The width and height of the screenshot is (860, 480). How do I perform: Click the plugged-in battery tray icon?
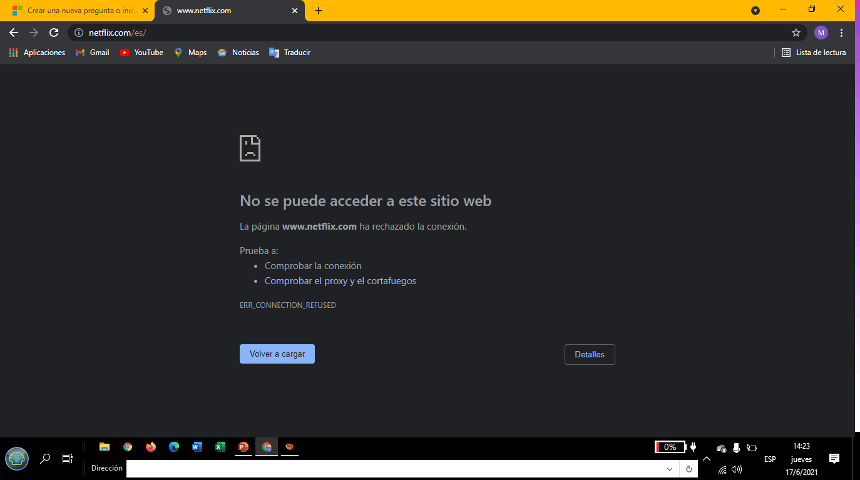[x=752, y=448]
